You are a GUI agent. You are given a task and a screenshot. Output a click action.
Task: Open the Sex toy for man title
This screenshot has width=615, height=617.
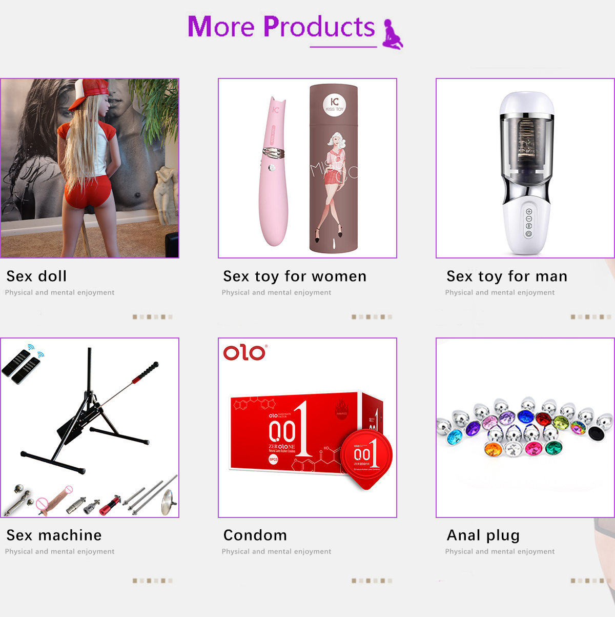[507, 276]
